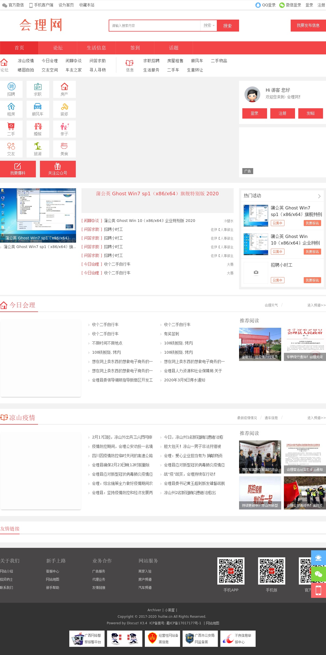Open the 签到 navigation tab

tap(135, 48)
